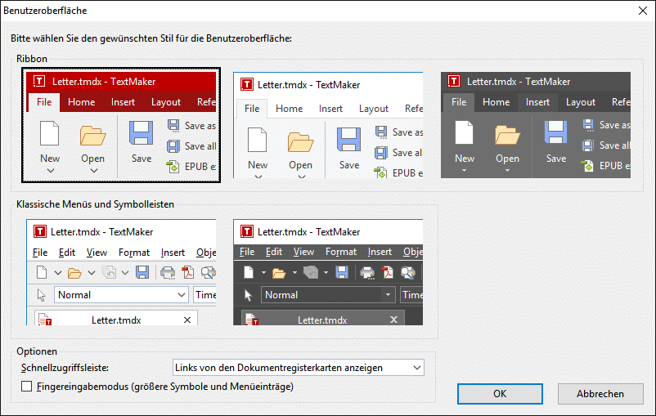This screenshot has height=416, width=656.
Task: Enable the Fingereingabemodus checkbox
Action: (27, 387)
